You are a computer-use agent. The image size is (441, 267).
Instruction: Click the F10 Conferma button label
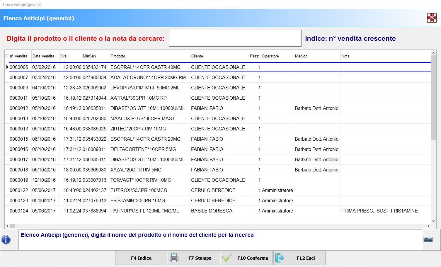(252, 258)
